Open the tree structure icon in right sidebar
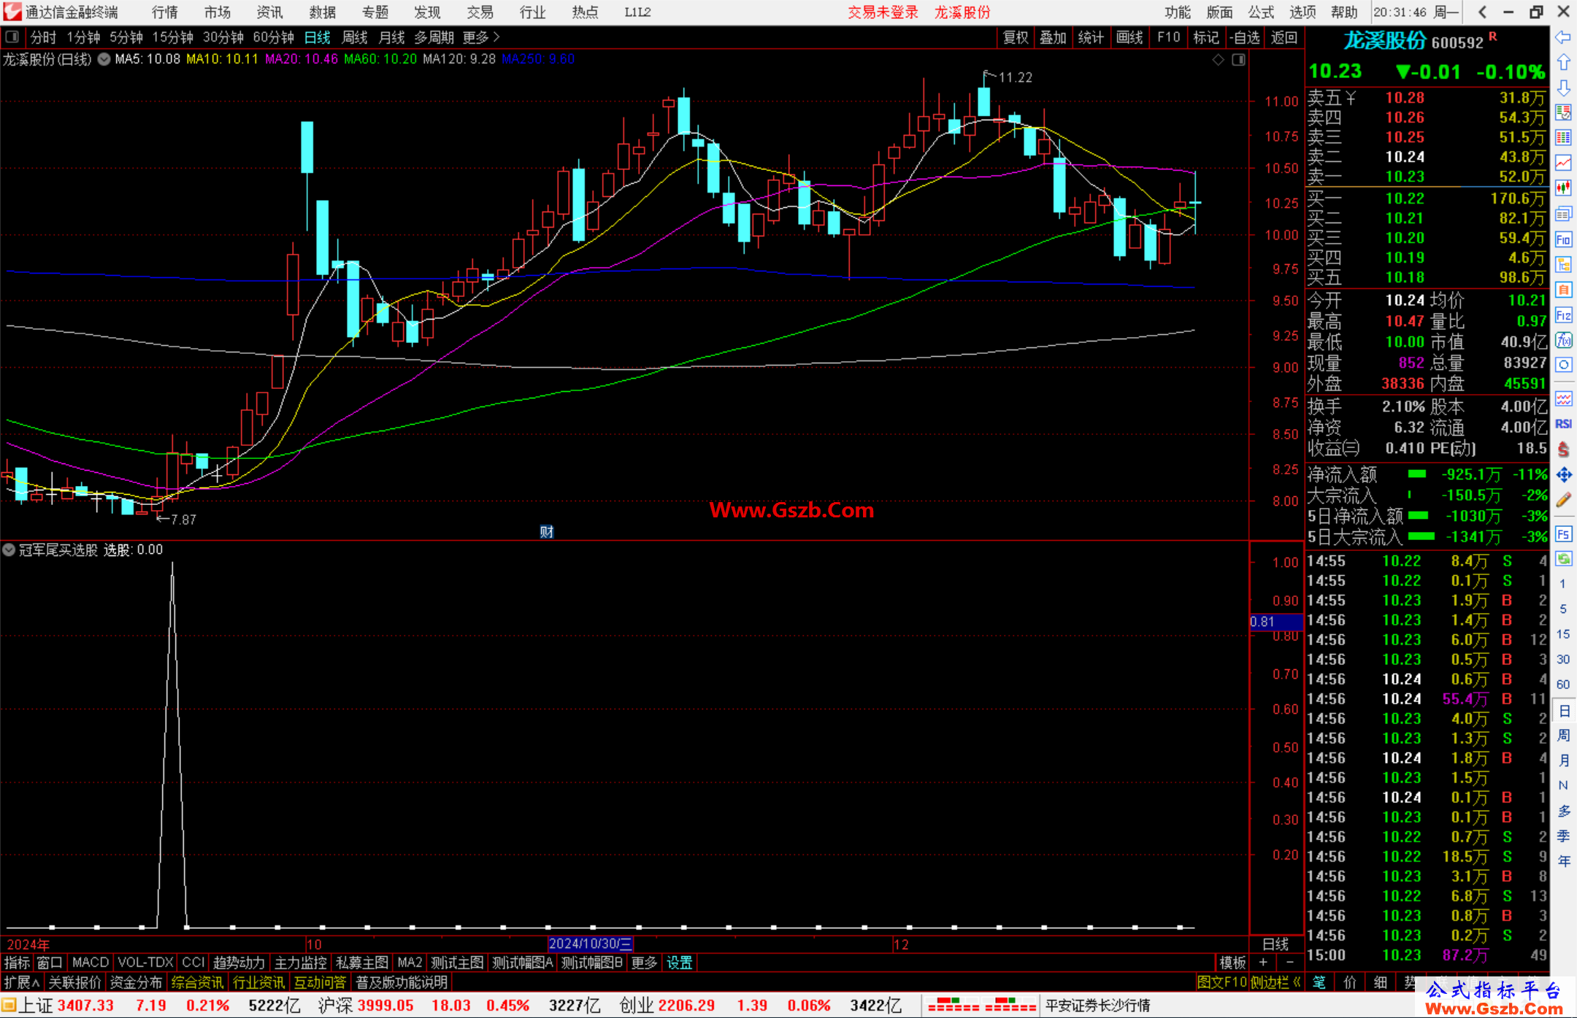 point(1563,264)
